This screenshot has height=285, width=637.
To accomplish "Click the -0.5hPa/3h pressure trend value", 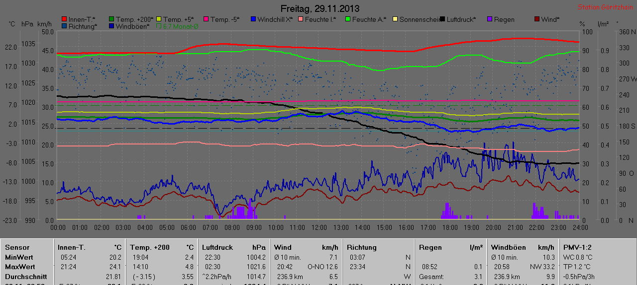I will point(578,277).
